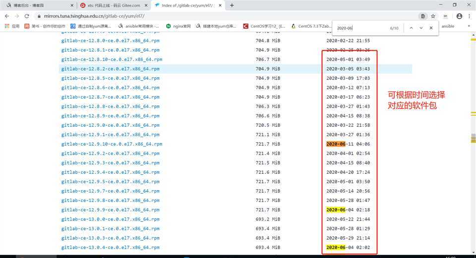Close the xts 代码上线 Gitee.com tab
Image resolution: width=476 pixels, height=258 pixels.
pos(146,5)
